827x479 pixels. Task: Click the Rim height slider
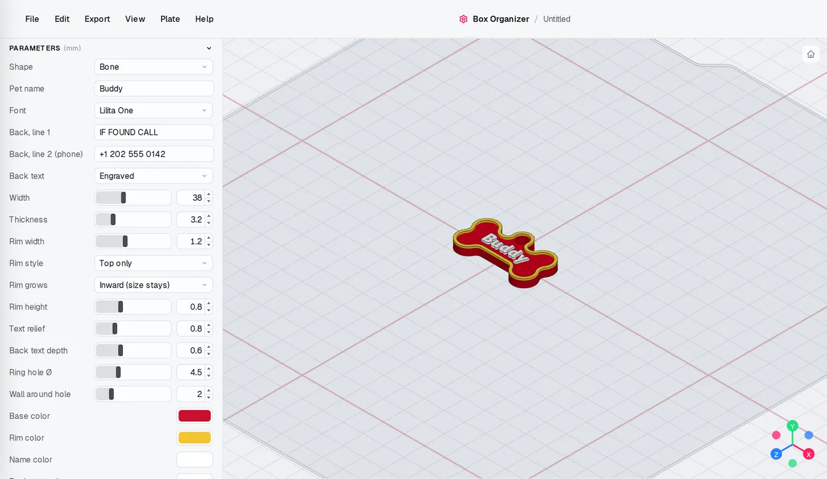click(x=133, y=307)
